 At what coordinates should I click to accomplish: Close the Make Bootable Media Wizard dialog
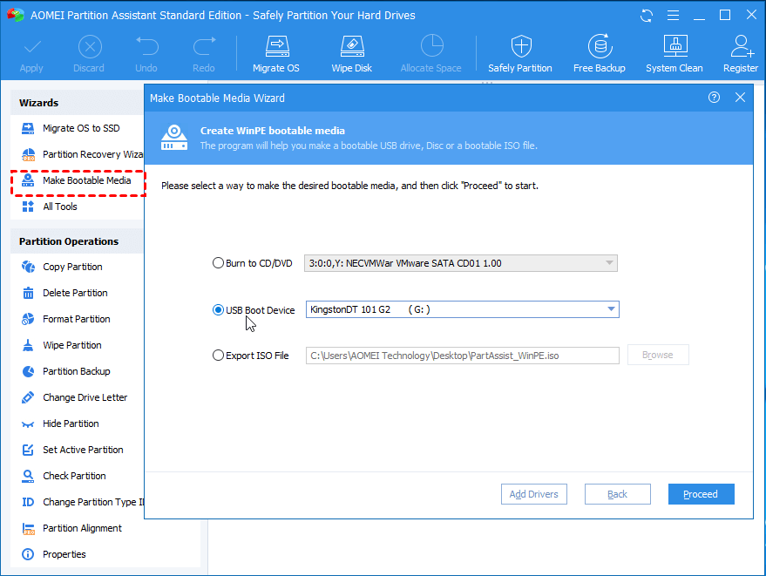(x=740, y=98)
